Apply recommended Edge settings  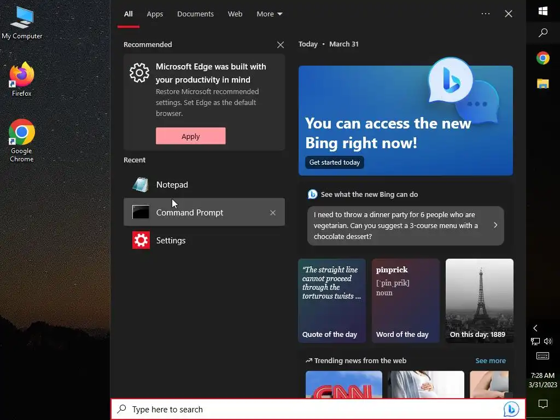click(x=190, y=136)
